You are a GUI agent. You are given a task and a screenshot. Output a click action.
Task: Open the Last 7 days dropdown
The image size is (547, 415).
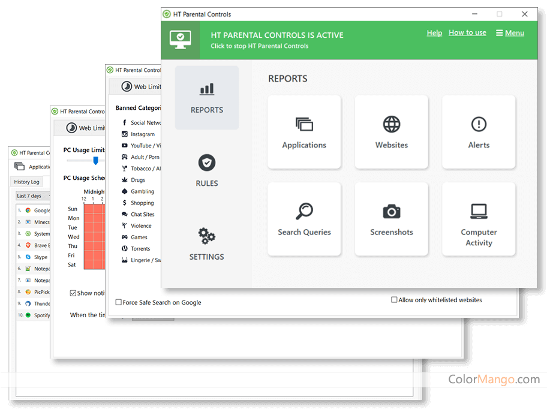pos(33,196)
